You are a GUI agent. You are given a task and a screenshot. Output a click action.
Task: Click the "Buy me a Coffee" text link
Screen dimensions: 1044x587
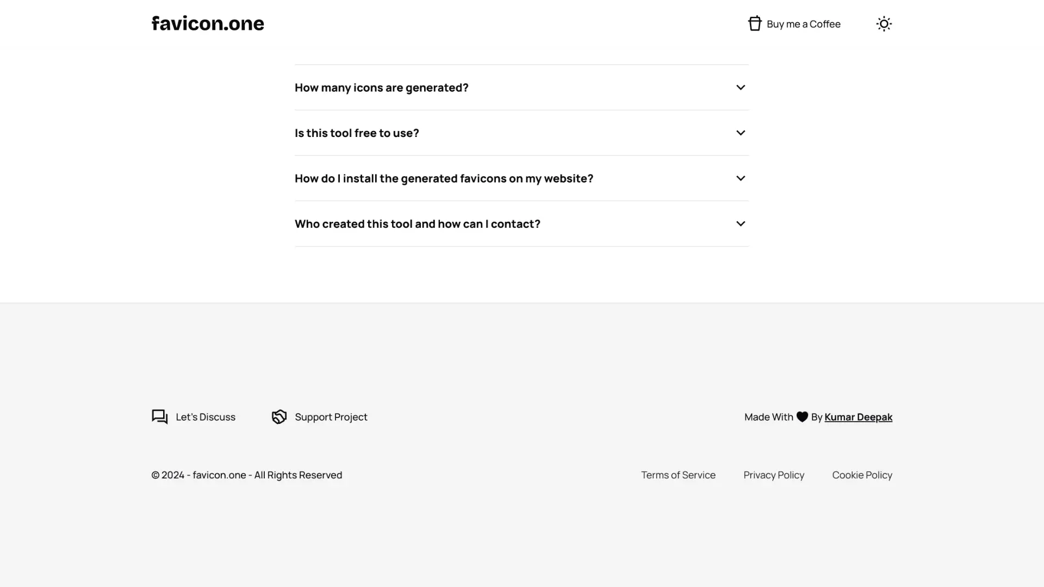point(803,24)
